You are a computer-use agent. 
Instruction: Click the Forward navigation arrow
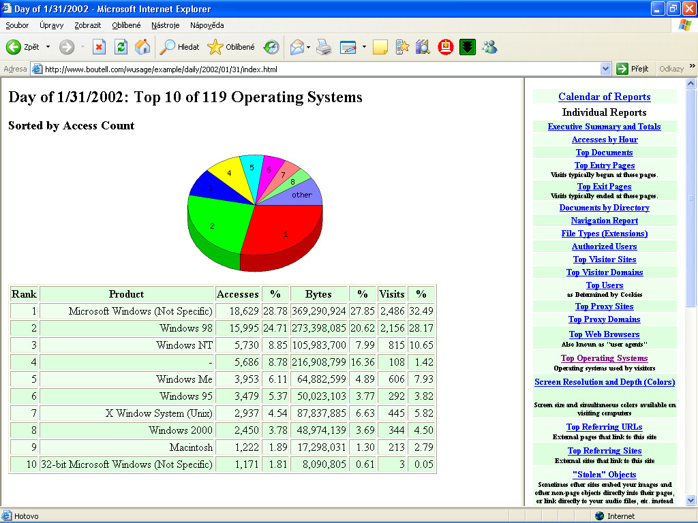67,47
